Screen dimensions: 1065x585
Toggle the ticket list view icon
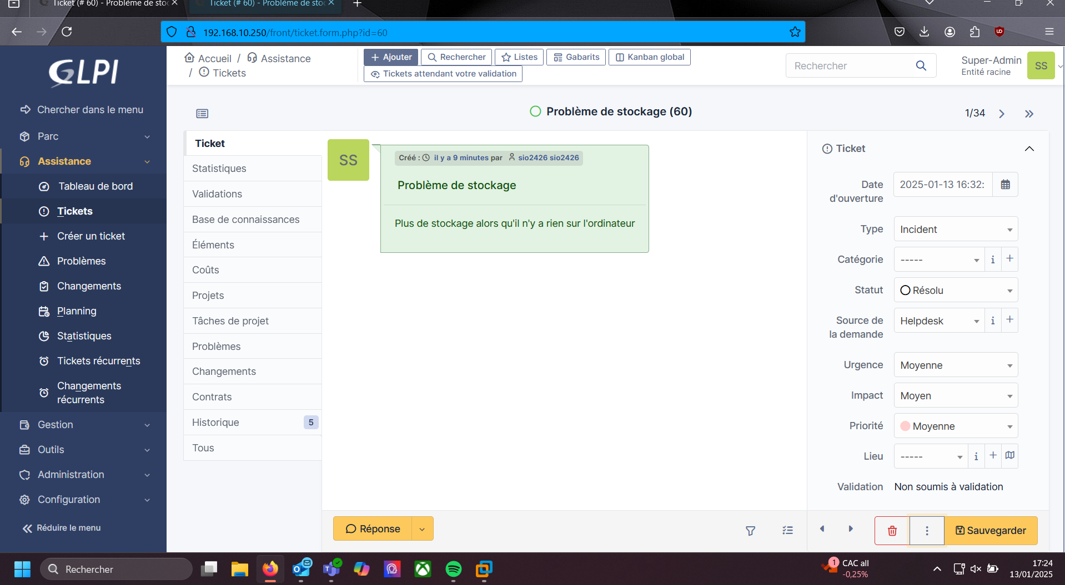202,114
